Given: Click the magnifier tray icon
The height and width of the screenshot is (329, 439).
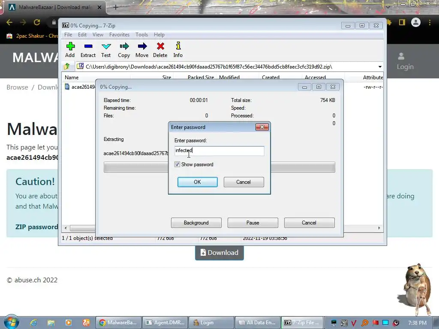Looking at the screenshot, I should (365, 323).
